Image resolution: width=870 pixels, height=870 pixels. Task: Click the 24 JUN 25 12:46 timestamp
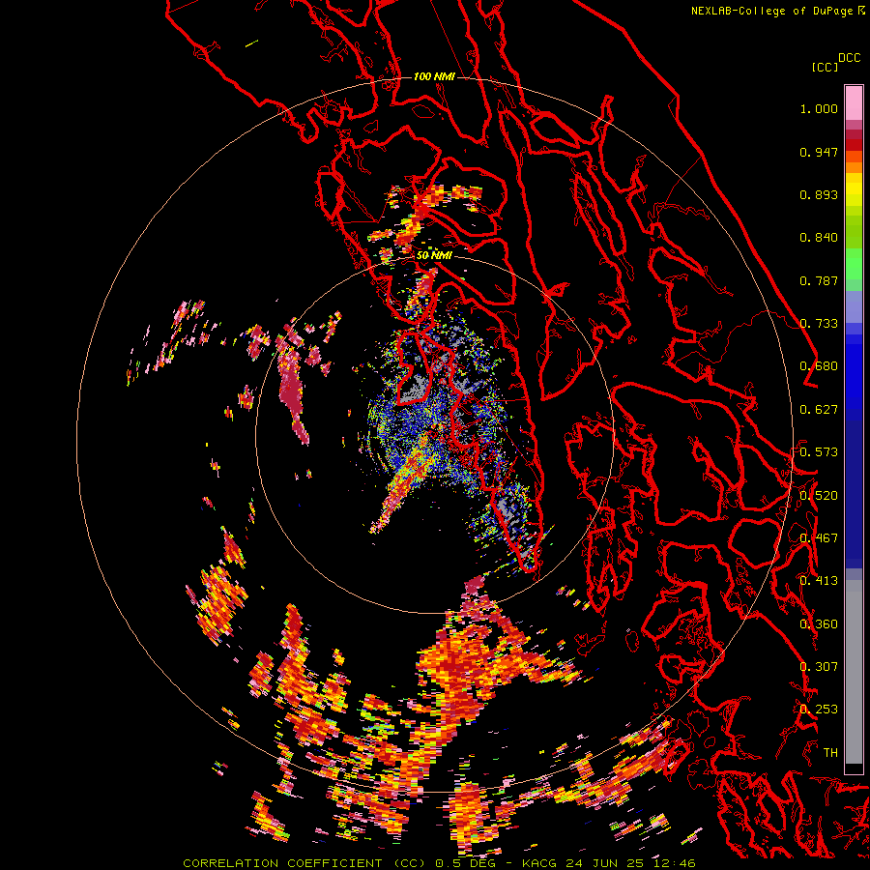coord(629,863)
